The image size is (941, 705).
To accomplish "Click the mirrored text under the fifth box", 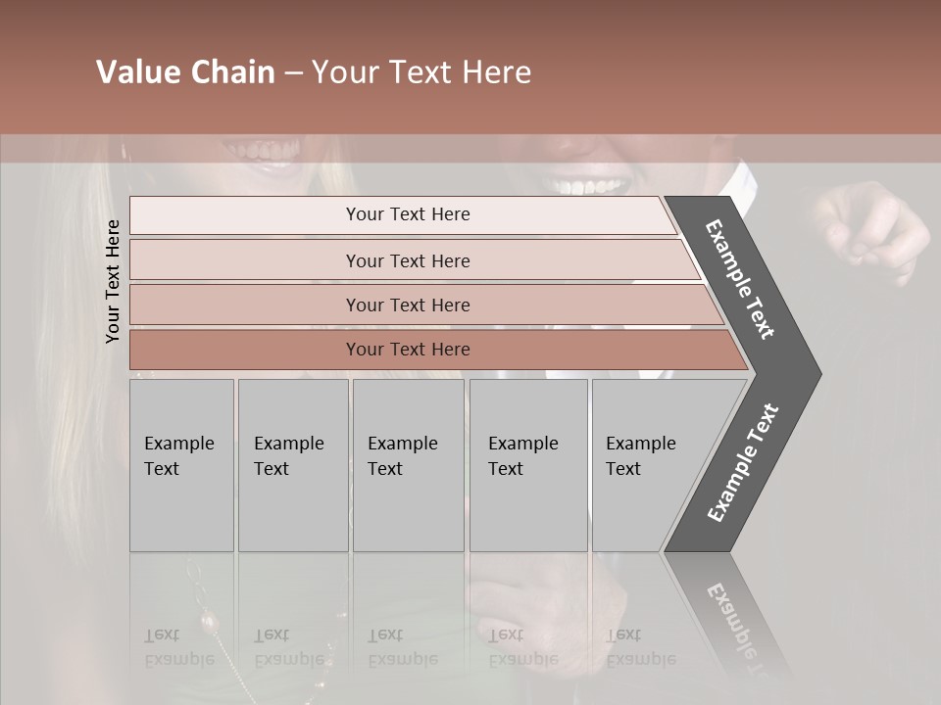I will point(640,647).
